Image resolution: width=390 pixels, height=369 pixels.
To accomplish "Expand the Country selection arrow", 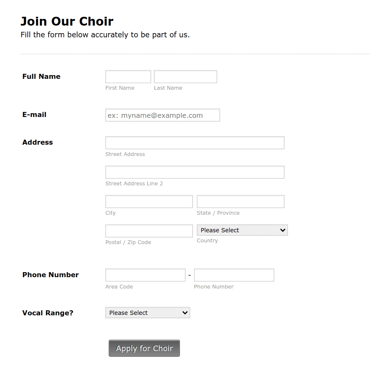I will click(284, 230).
